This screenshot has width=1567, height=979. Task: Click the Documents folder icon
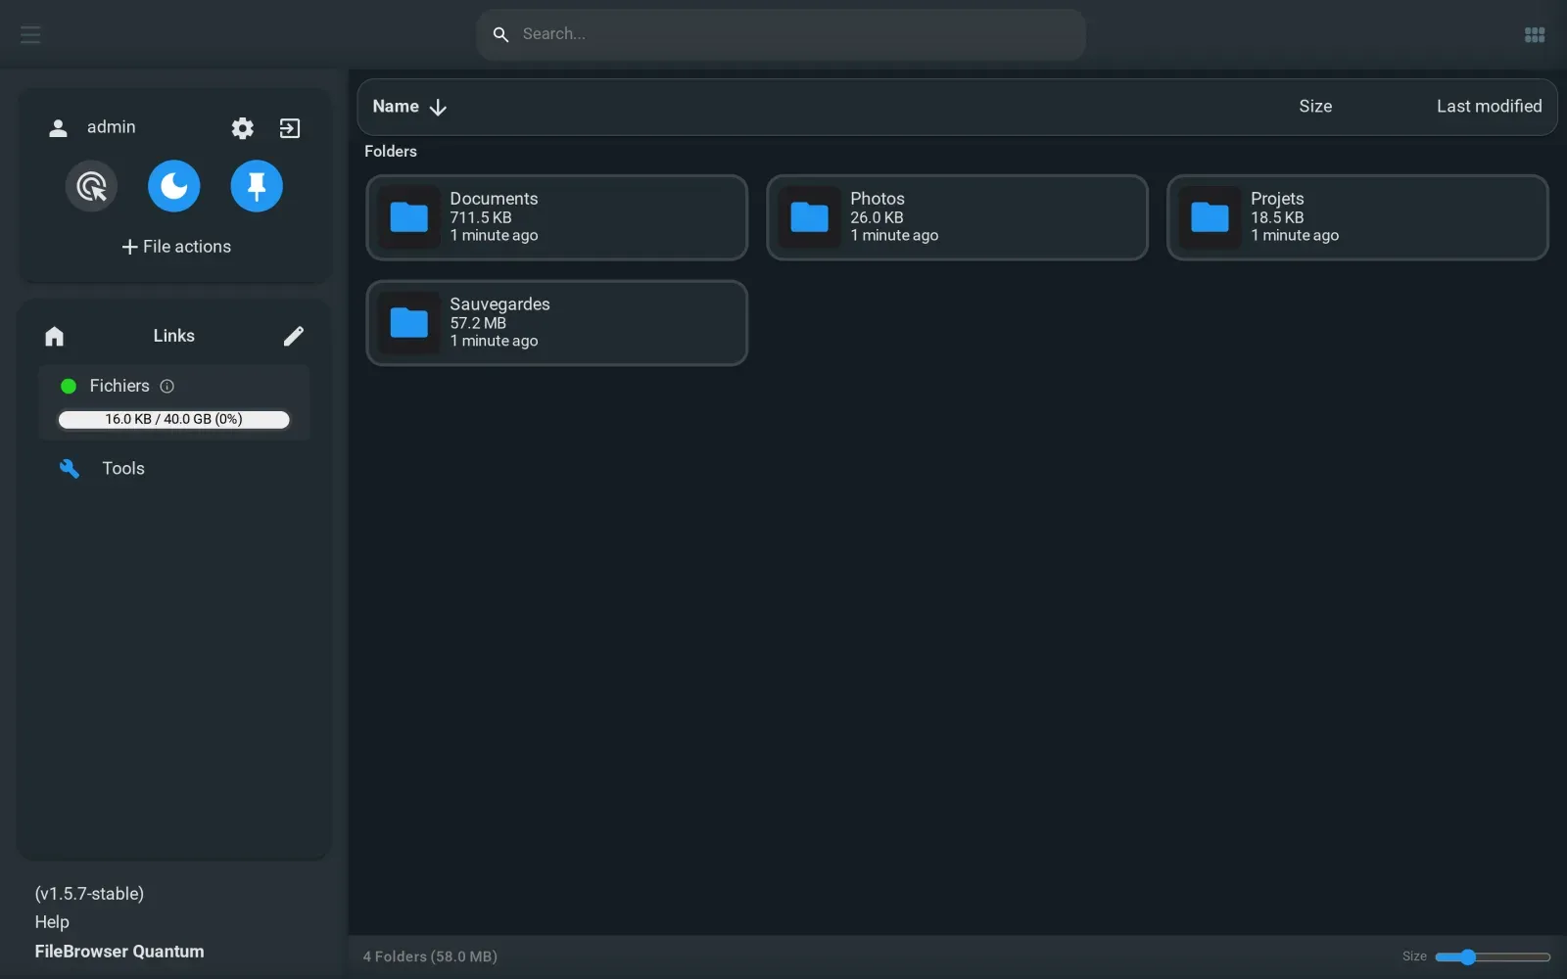click(409, 217)
